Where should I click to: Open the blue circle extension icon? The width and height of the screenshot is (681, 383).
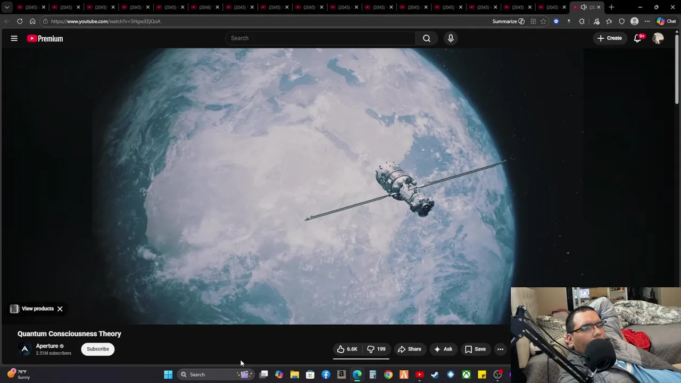click(x=556, y=21)
